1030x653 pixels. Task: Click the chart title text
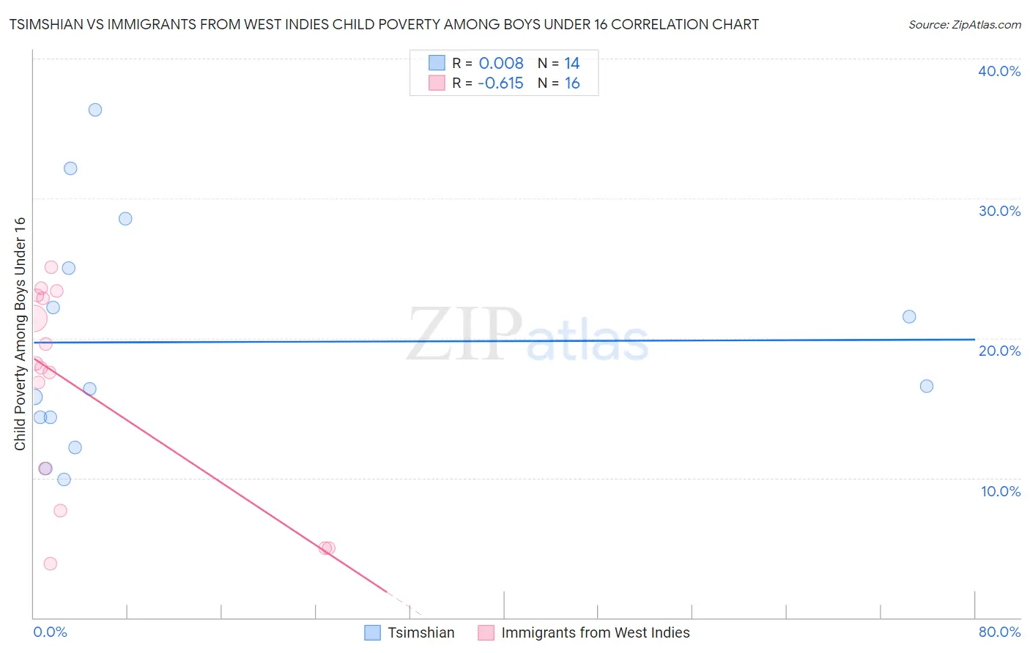click(384, 24)
